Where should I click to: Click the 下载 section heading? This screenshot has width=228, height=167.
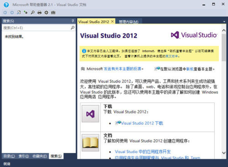click(108, 106)
